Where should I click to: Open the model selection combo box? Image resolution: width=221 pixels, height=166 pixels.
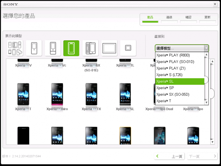tap(182, 48)
